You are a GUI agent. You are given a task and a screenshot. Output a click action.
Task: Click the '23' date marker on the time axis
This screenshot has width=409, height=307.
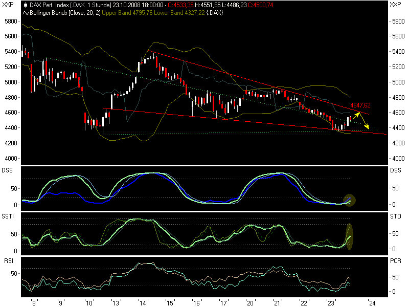(331, 303)
